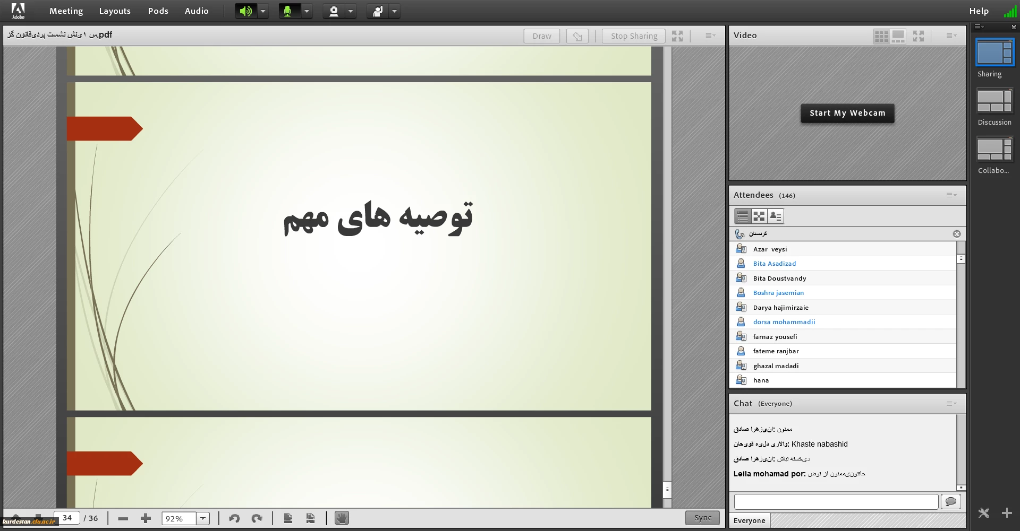This screenshot has height=531, width=1020.
Task: Click the chat message input field
Action: coord(836,501)
